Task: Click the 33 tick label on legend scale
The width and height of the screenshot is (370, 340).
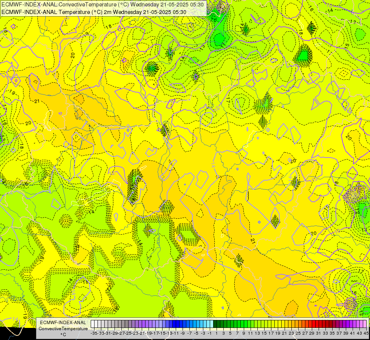Action: click(325, 333)
